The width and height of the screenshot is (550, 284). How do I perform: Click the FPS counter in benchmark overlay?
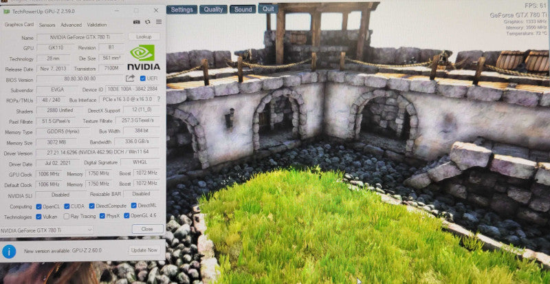[536, 6]
